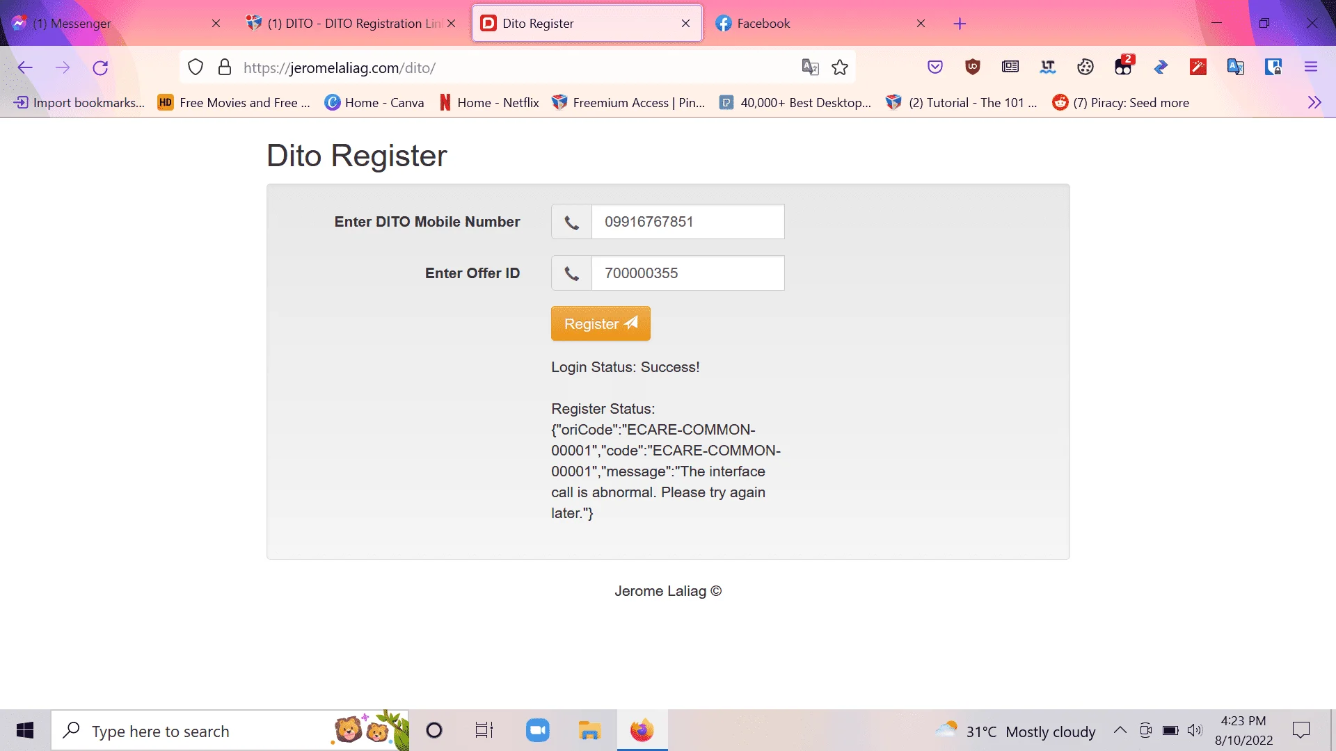Screen dimensions: 1336x751
Task: Open the blue bookmark-lock extension icon
Action: (x=1273, y=67)
